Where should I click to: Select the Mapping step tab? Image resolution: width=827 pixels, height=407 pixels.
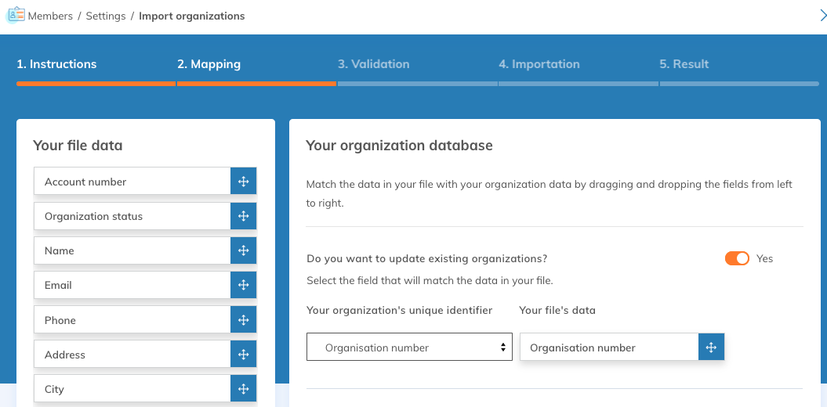209,64
